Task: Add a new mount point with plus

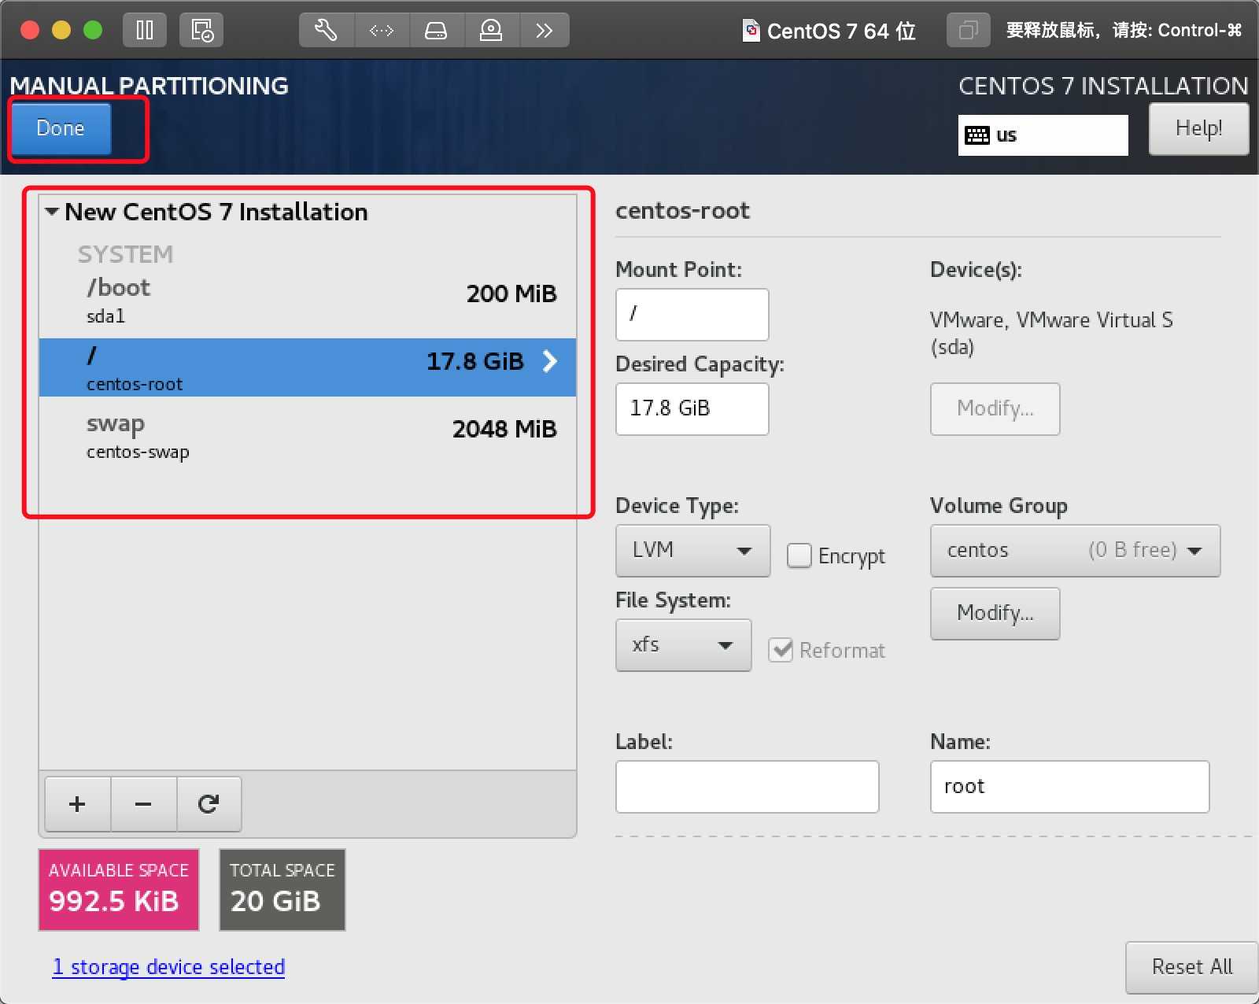Action: [77, 804]
